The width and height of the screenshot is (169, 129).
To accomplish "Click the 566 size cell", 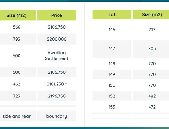I will click(17, 27).
